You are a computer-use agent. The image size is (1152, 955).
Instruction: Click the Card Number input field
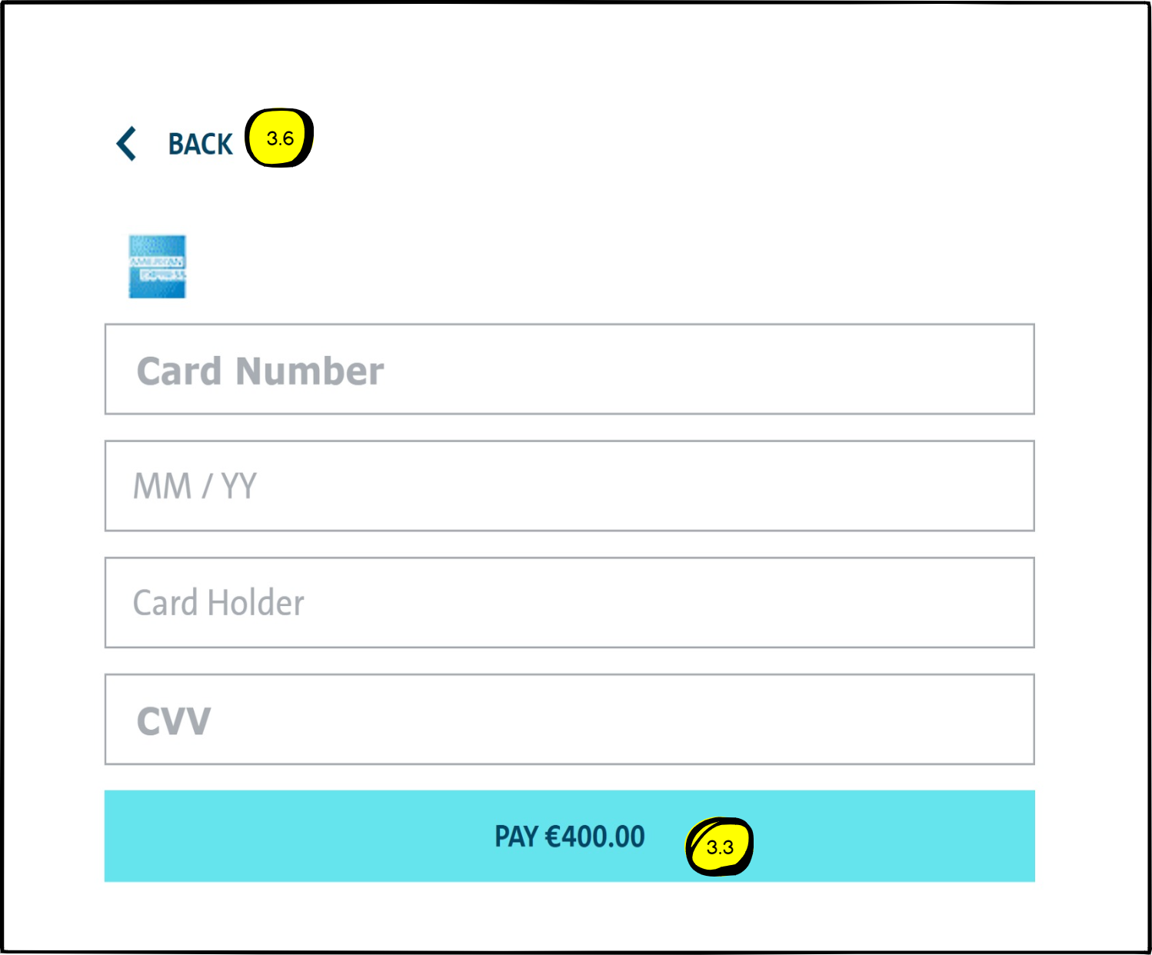pos(569,370)
